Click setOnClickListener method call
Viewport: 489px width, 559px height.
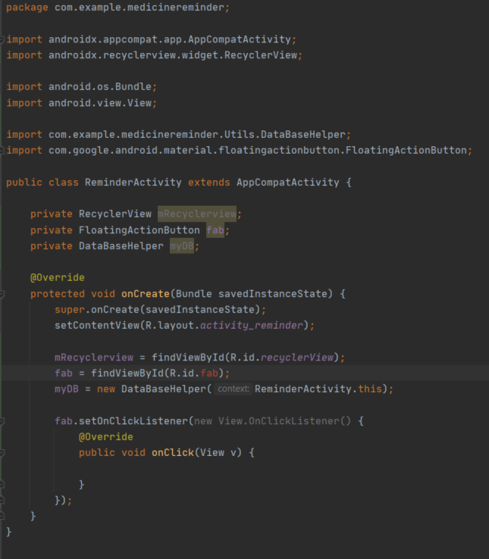[x=133, y=421]
